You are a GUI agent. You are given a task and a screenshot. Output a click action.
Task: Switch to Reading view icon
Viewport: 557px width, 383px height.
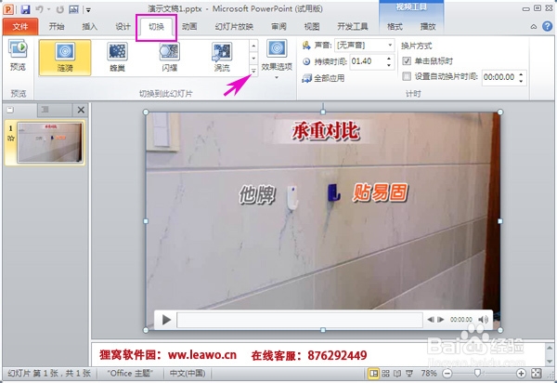click(397, 374)
